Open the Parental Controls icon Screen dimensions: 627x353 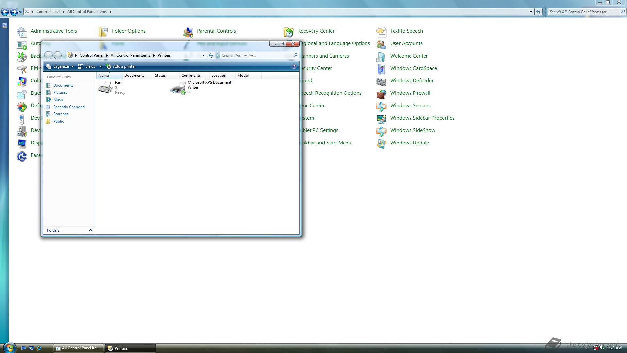[188, 32]
